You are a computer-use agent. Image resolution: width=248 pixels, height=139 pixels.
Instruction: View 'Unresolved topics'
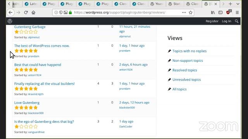(186, 80)
